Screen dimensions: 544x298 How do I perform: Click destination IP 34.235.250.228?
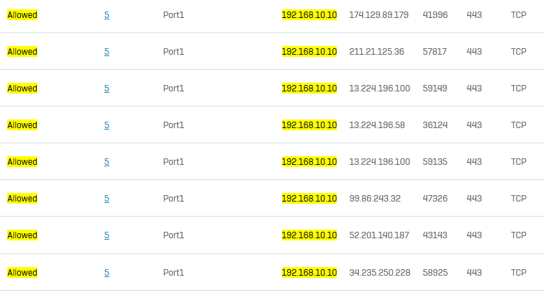tap(379, 273)
